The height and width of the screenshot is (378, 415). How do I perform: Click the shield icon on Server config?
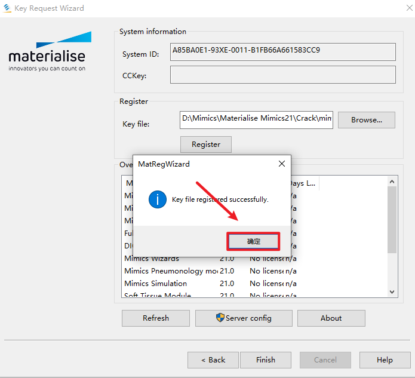(220, 318)
